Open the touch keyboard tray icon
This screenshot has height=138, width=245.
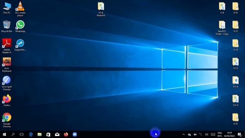click(x=213, y=135)
